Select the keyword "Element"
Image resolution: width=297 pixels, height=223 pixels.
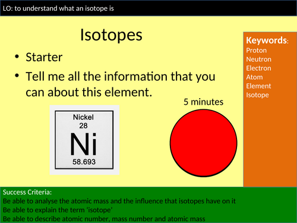point(258,86)
